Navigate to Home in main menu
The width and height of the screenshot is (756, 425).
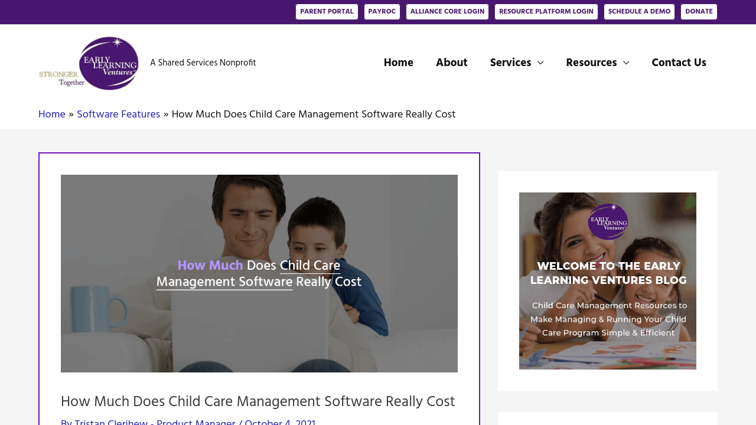point(399,63)
